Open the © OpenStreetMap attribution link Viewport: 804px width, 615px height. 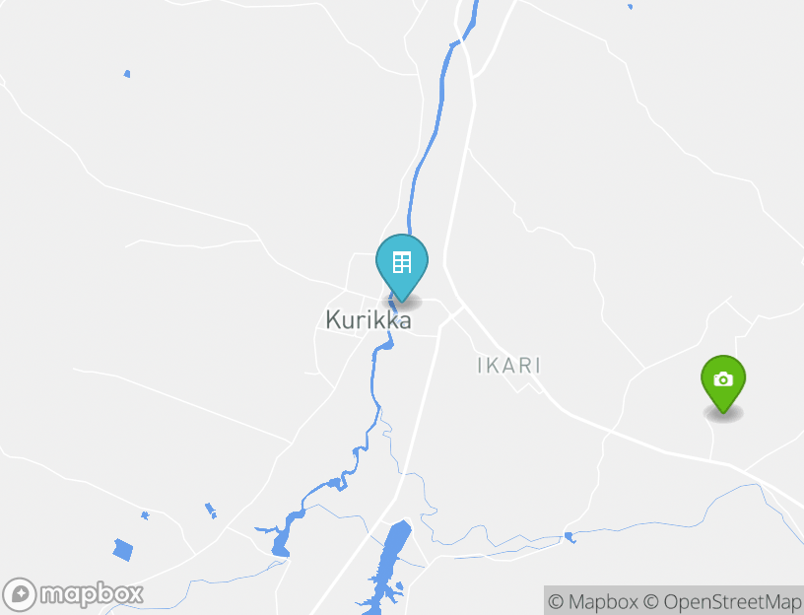pyautogui.click(x=722, y=601)
